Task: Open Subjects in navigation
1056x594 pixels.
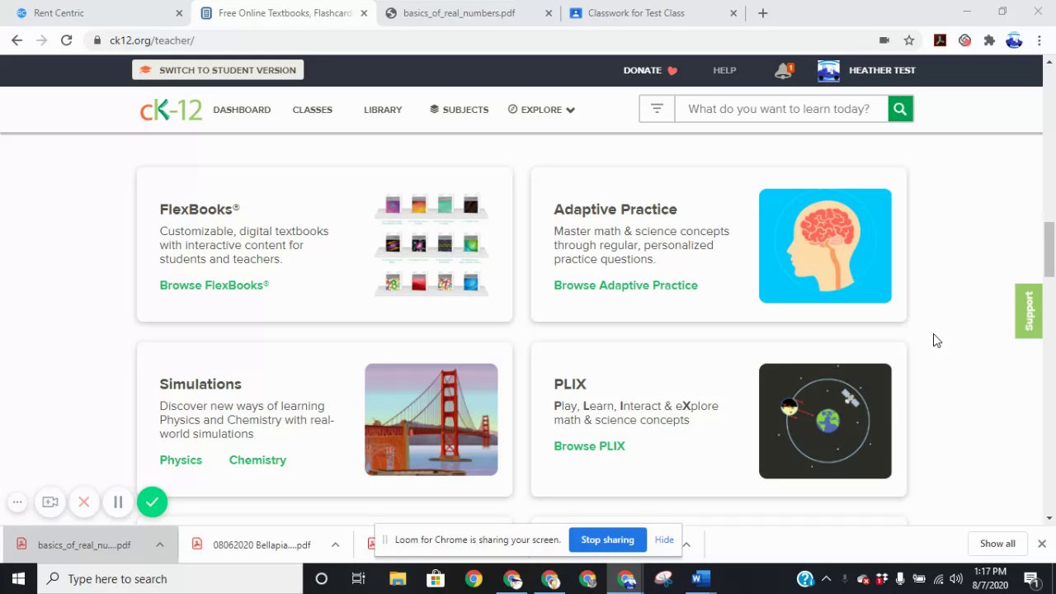Action: (x=459, y=110)
